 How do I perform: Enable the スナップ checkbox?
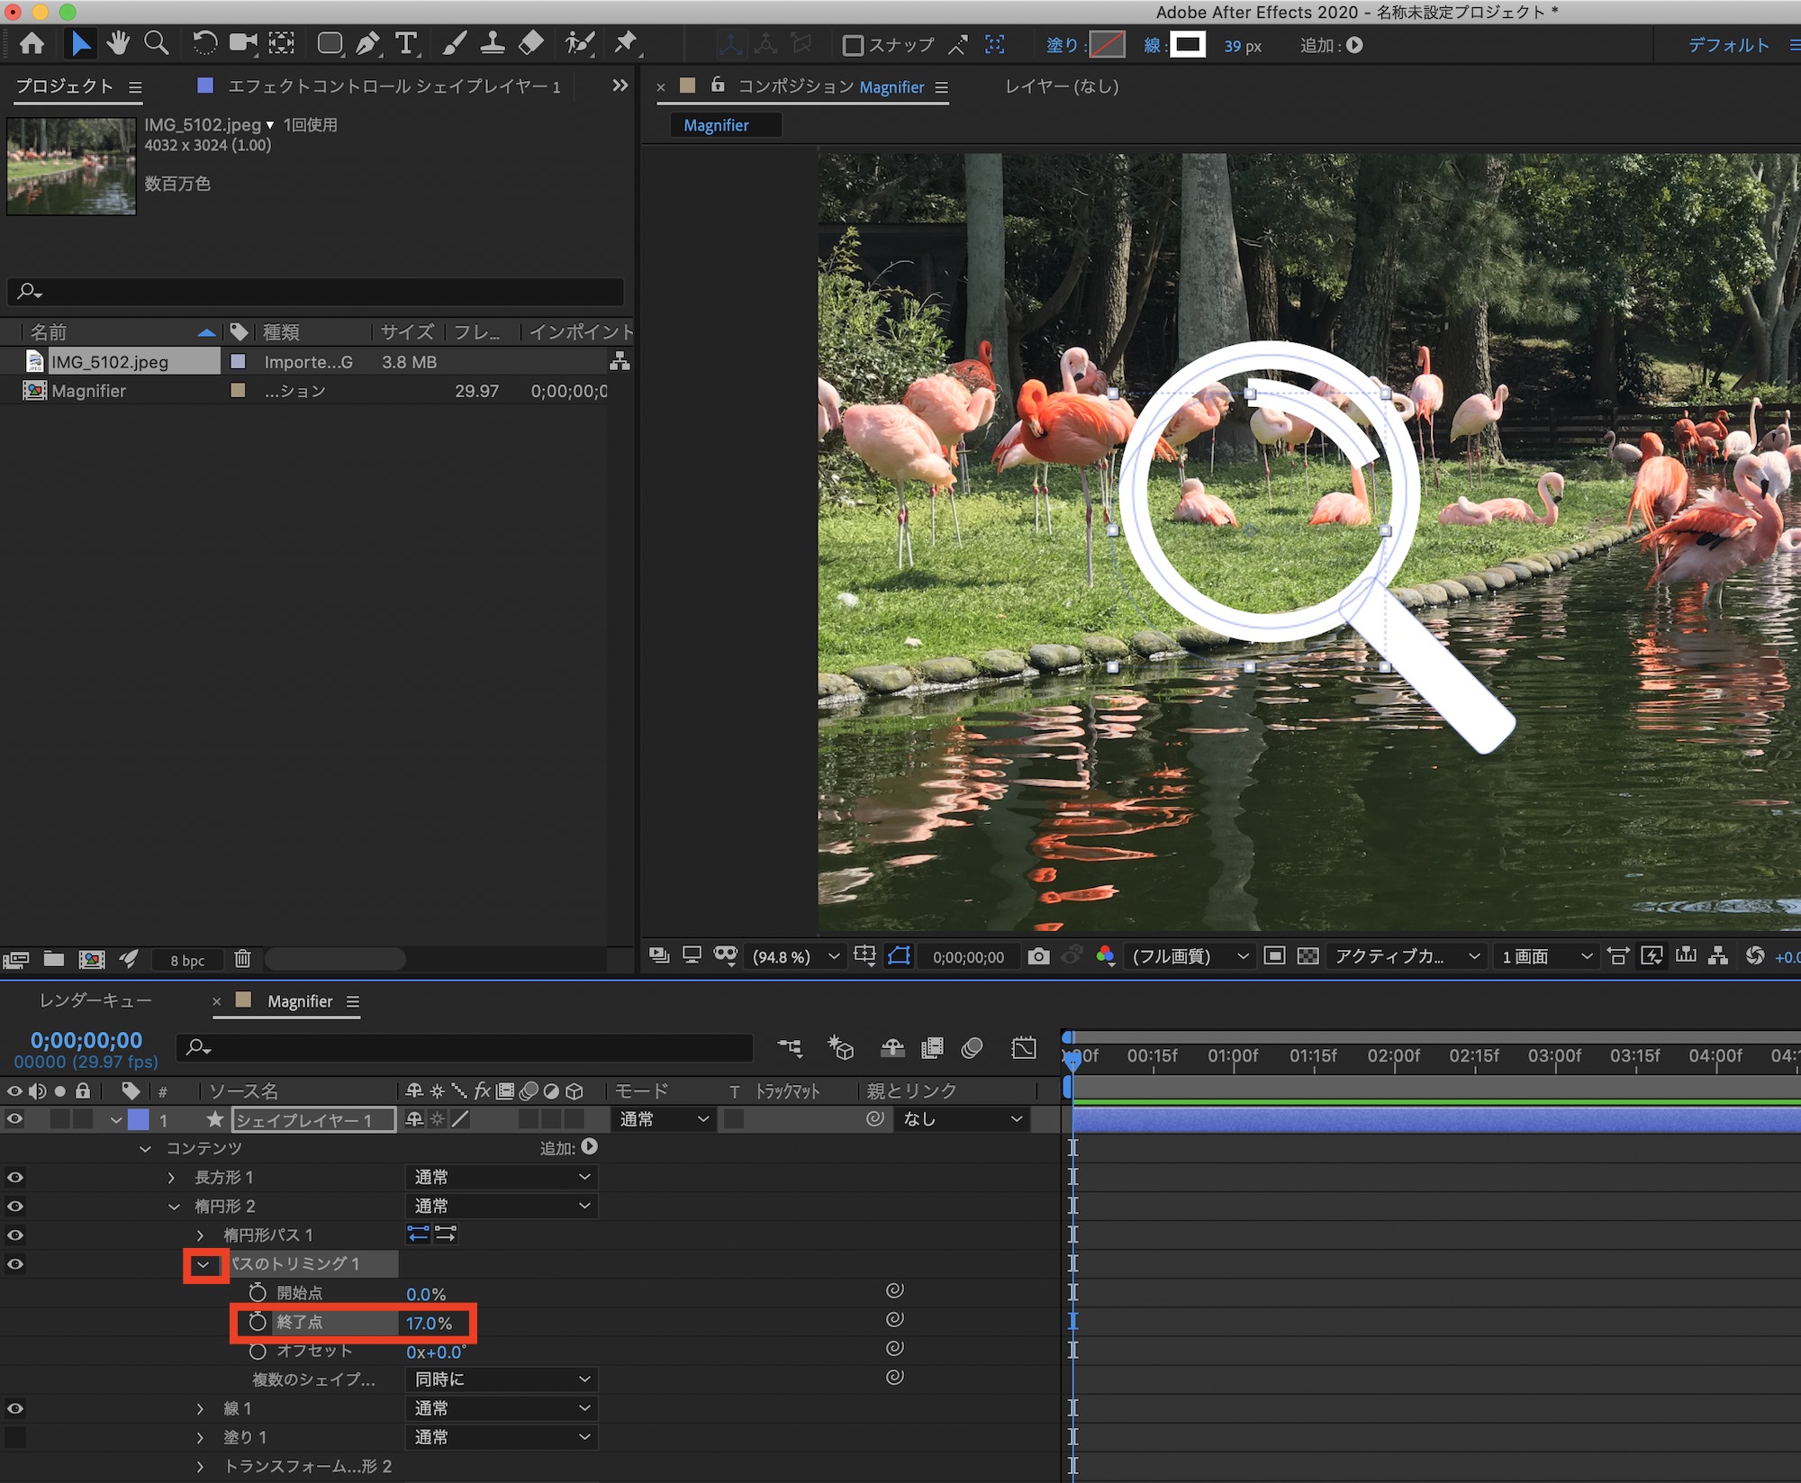(x=852, y=45)
